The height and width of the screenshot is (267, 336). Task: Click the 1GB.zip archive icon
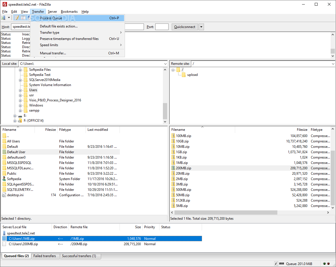173,152
